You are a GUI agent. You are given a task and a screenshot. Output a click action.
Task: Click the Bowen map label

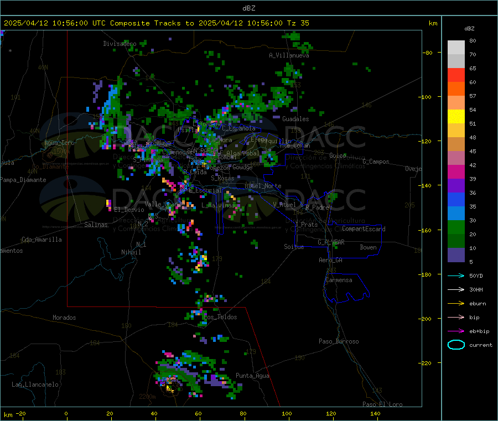point(368,247)
